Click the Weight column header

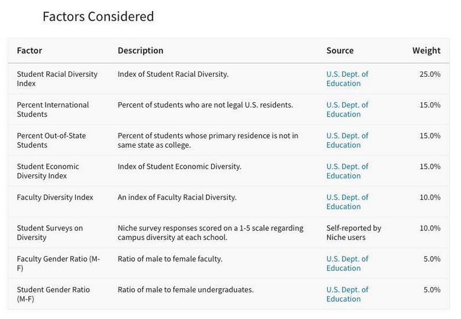[x=426, y=50]
